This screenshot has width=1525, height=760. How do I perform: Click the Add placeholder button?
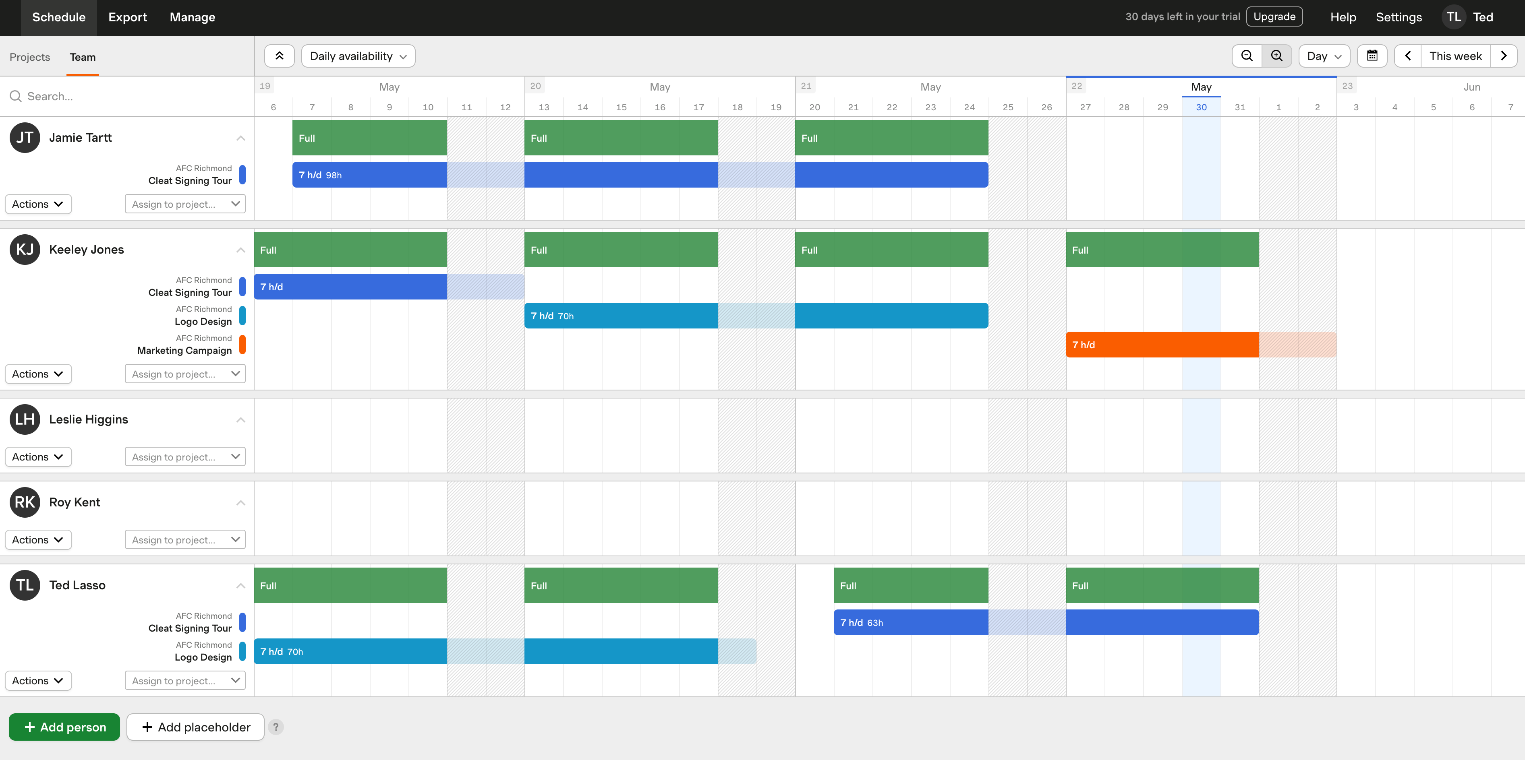[x=195, y=727]
